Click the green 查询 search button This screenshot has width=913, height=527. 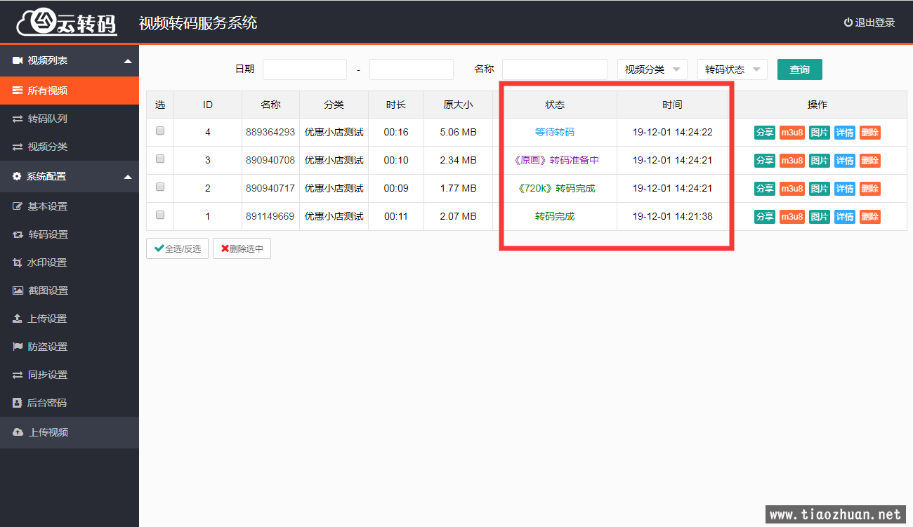pyautogui.click(x=800, y=69)
